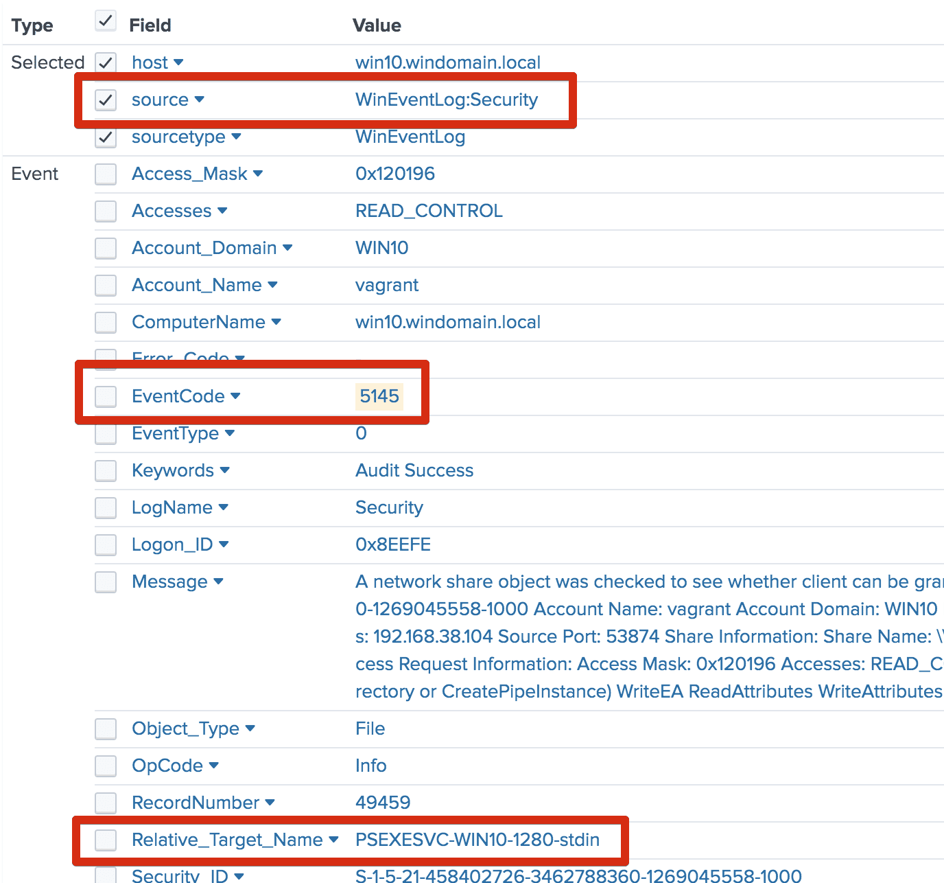Click the caret icon beside Keywords
This screenshot has height=883, width=944.
[225, 470]
